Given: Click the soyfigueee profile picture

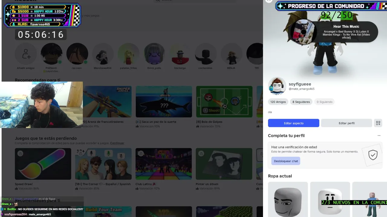Looking at the screenshot, I should [277, 86].
